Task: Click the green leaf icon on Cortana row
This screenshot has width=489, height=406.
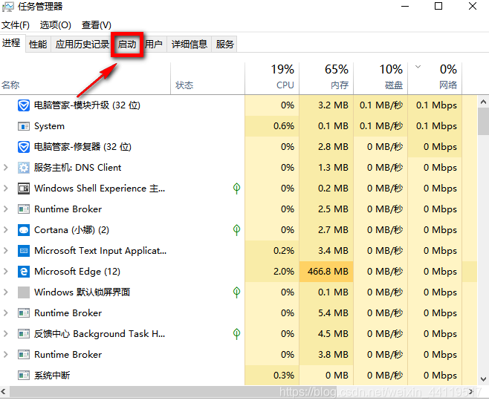Action: click(237, 230)
